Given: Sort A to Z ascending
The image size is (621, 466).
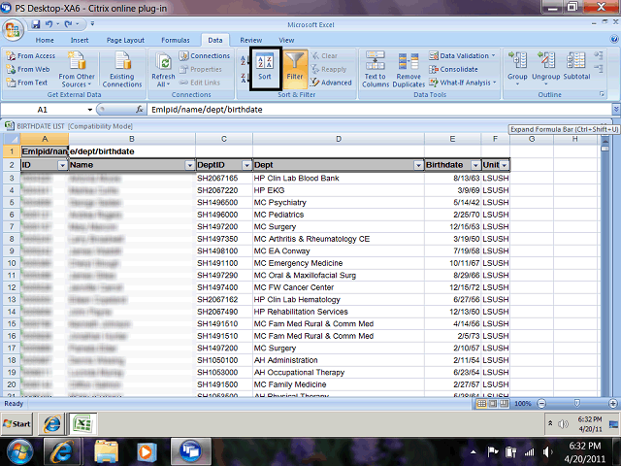Looking at the screenshot, I should [x=244, y=60].
